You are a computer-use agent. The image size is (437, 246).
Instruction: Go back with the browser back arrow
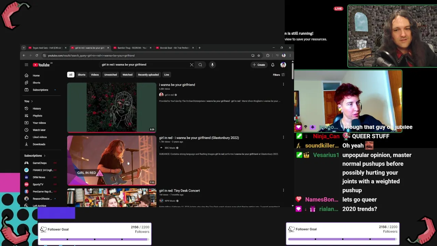pyautogui.click(x=24, y=55)
